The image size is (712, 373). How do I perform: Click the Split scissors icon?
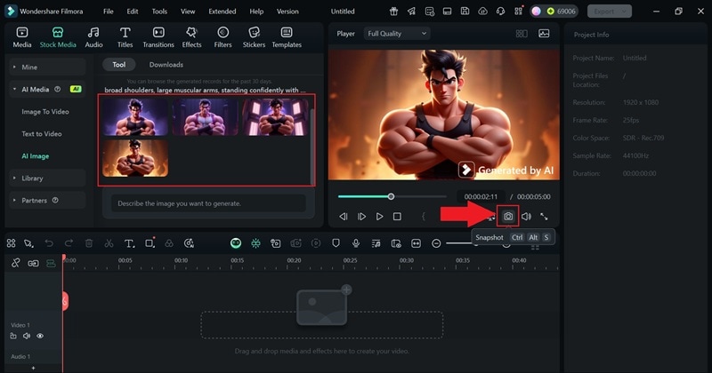[x=109, y=243]
